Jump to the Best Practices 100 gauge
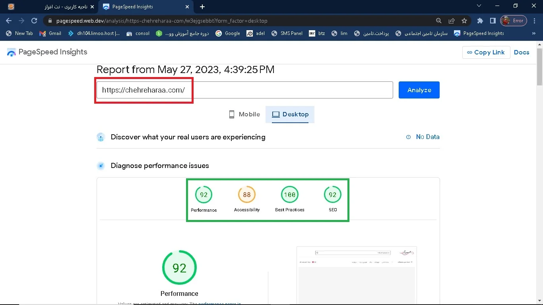This screenshot has height=305, width=543. [x=289, y=200]
